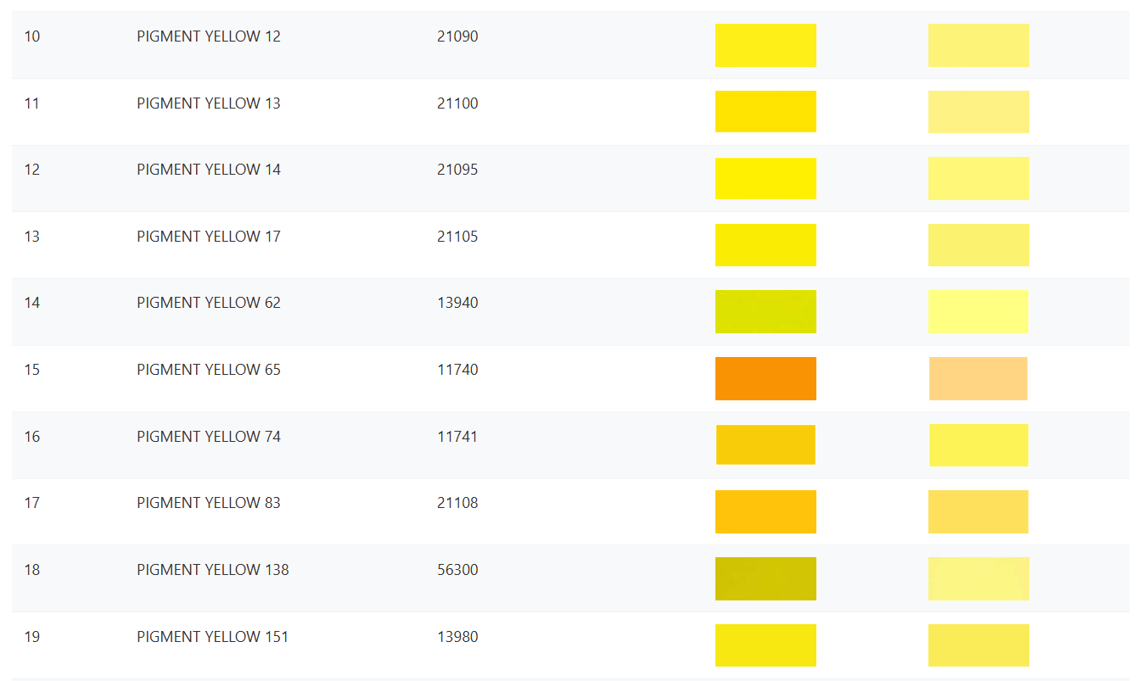Click row number 15 in the table
This screenshot has height=681, width=1138.
pos(32,370)
